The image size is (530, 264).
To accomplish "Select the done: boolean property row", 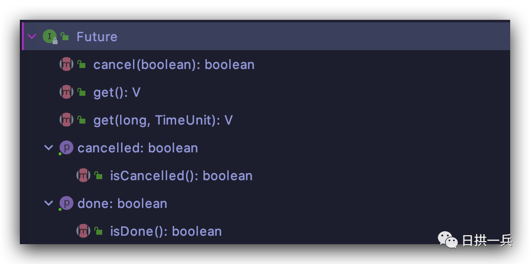I will 265,203.
